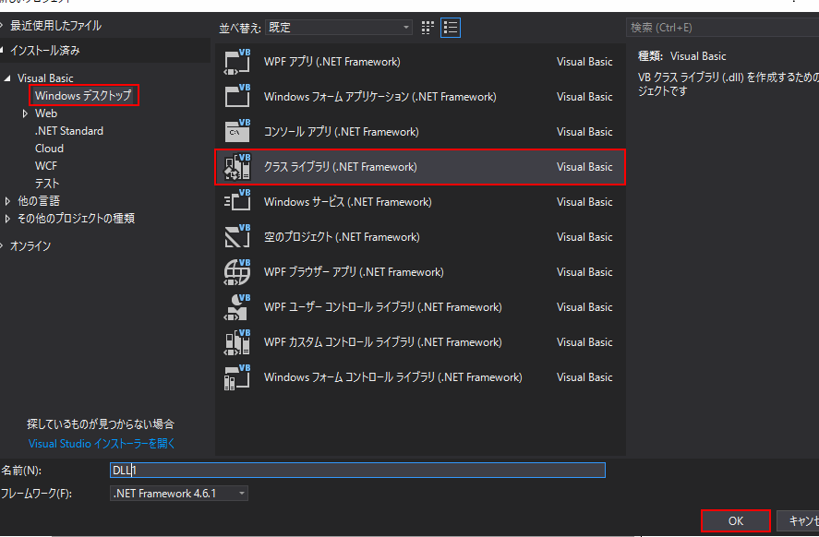
Task: Open the Visual Studio インストーラーを開く link
Action: pos(102,444)
